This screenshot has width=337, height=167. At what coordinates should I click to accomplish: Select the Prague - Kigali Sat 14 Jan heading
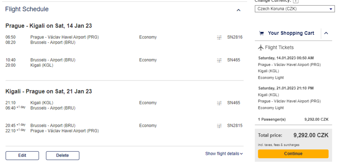tap(49, 26)
